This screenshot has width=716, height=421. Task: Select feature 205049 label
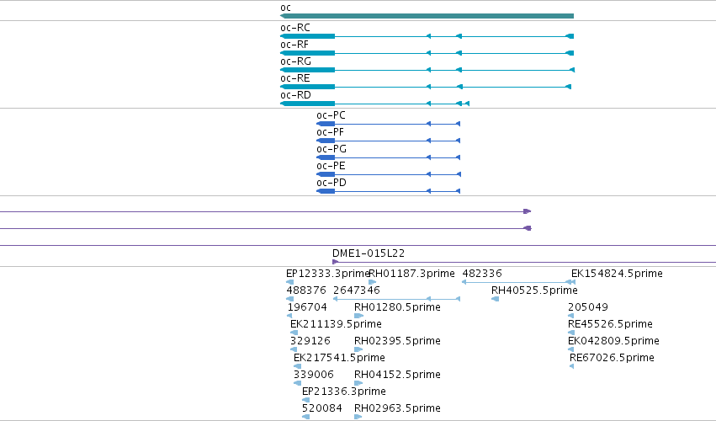point(588,307)
